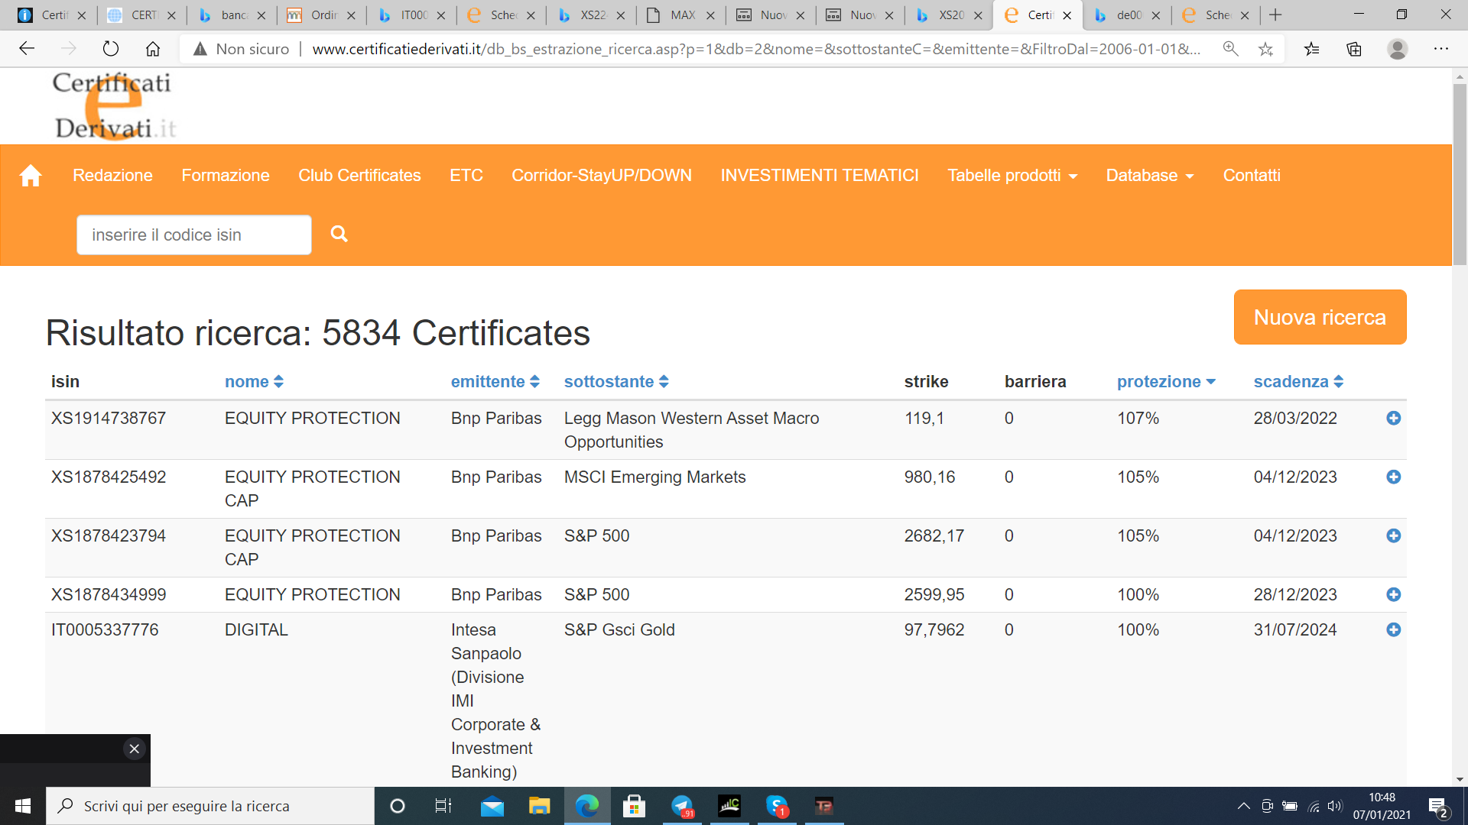Expand details for XS1878425492 row plus icon
Viewport: 1468px width, 825px height.
tap(1393, 477)
